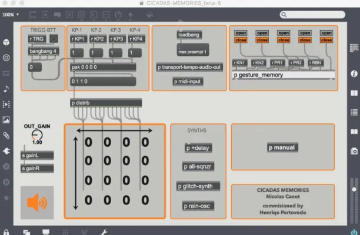This screenshot has width=360, height=235.
Task: Select the r KP3 receive object
Action: [117, 39]
